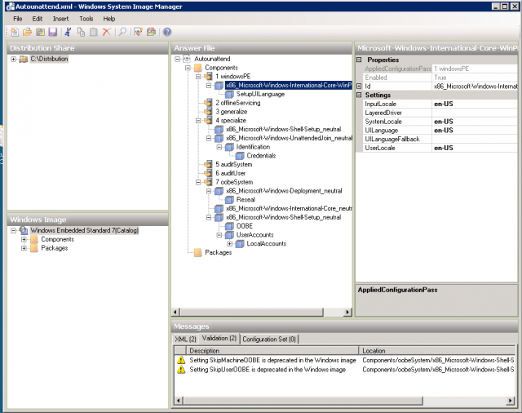Select the 5 auditSystem pass
The image size is (522, 413).
tap(234, 165)
